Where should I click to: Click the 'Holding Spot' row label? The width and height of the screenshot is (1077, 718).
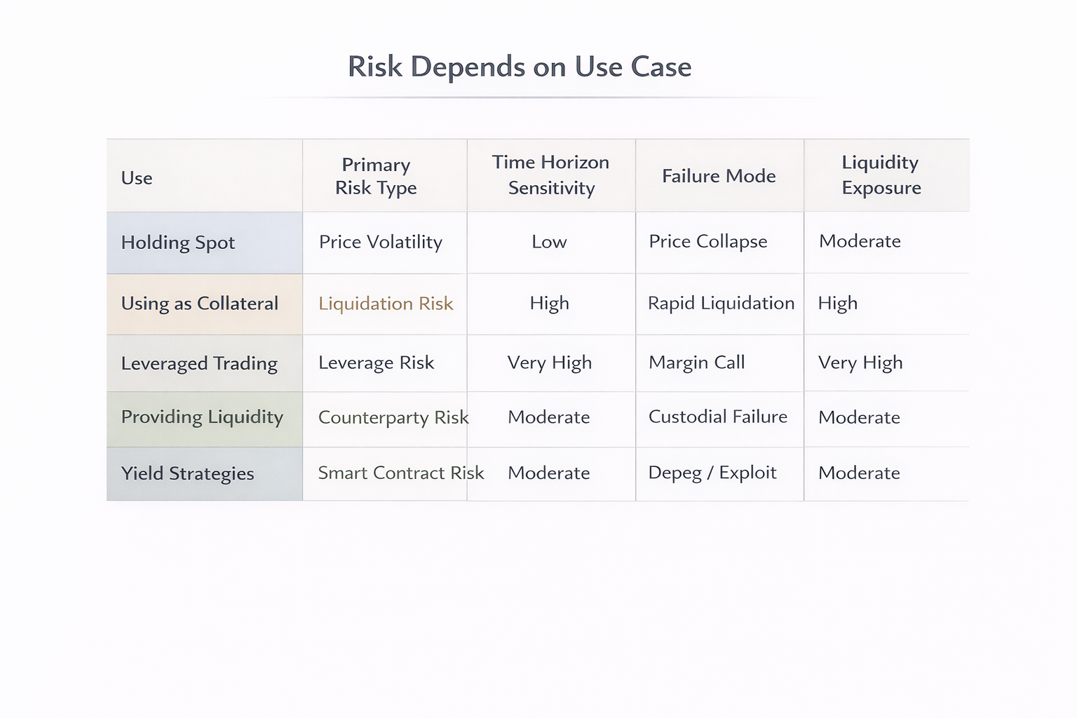click(178, 243)
